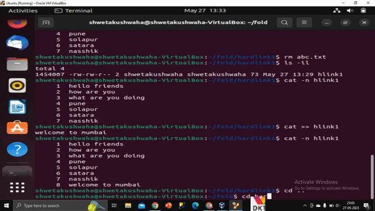Open the terminal hamburger menu

(x=304, y=22)
